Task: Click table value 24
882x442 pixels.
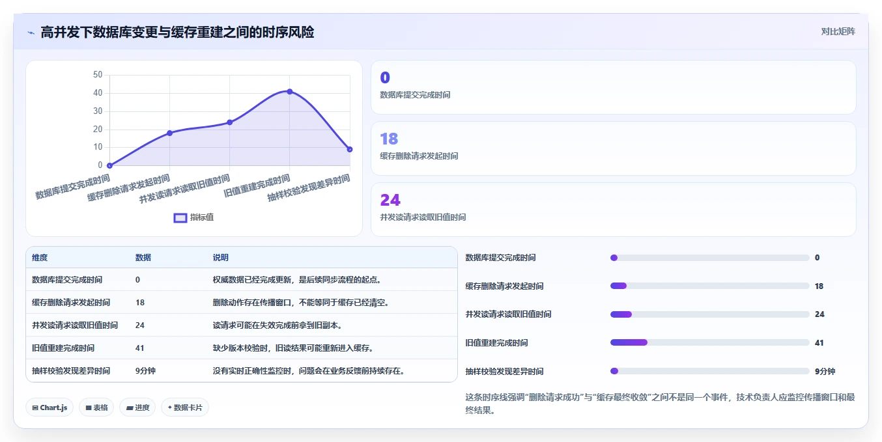Action: (x=140, y=325)
